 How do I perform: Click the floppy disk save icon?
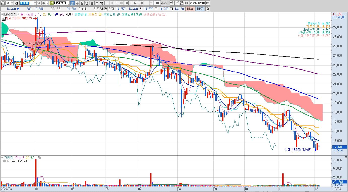182,3
